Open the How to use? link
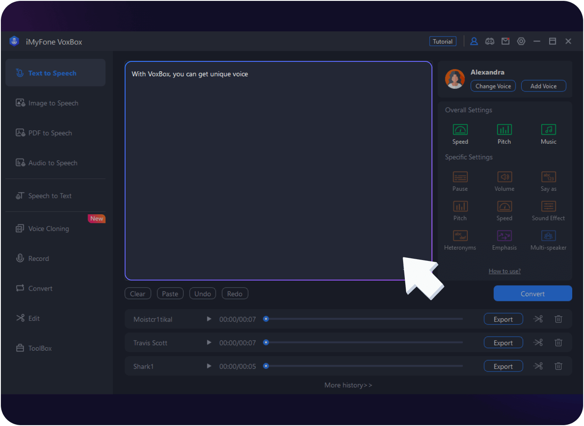 [505, 271]
